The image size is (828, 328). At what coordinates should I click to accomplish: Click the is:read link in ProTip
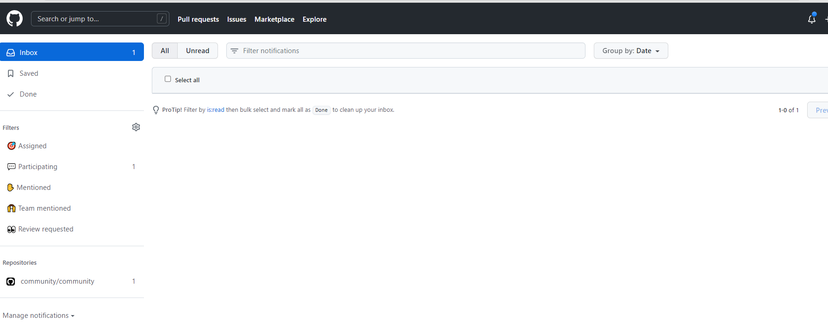(x=216, y=110)
